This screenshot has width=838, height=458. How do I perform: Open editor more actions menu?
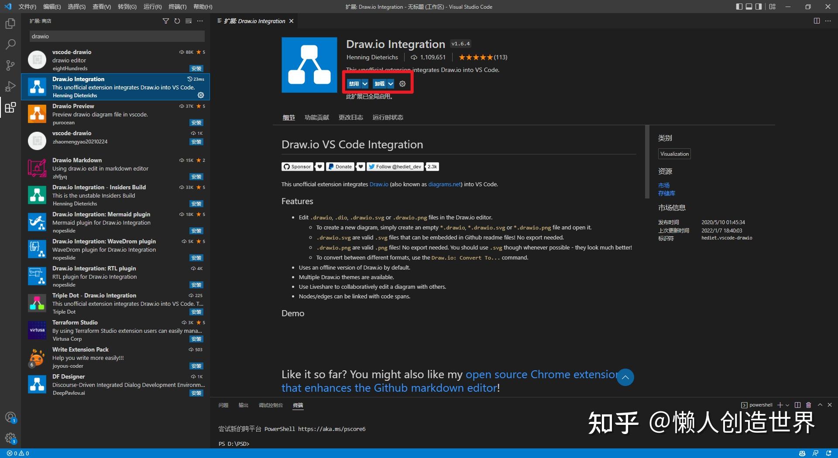(x=828, y=21)
